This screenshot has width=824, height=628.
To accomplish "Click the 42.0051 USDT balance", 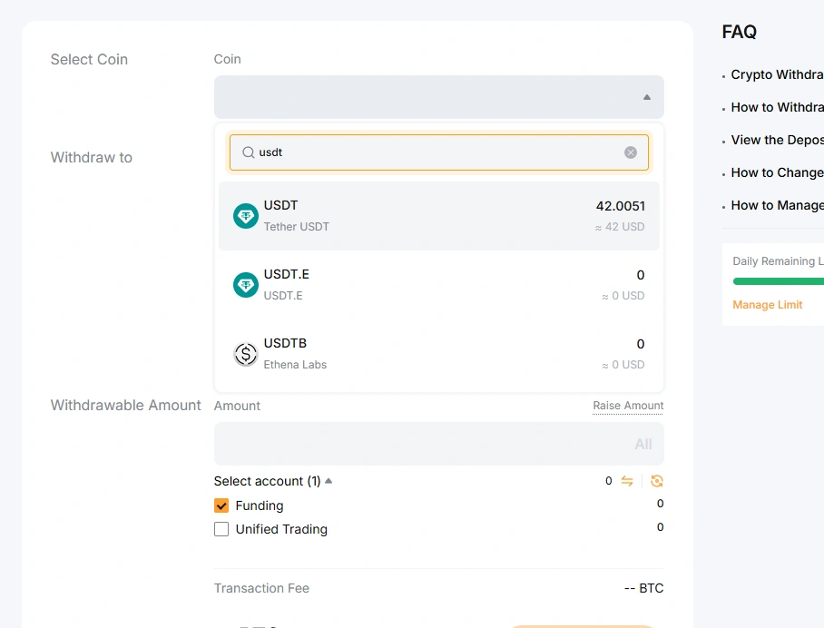I will click(x=620, y=206).
